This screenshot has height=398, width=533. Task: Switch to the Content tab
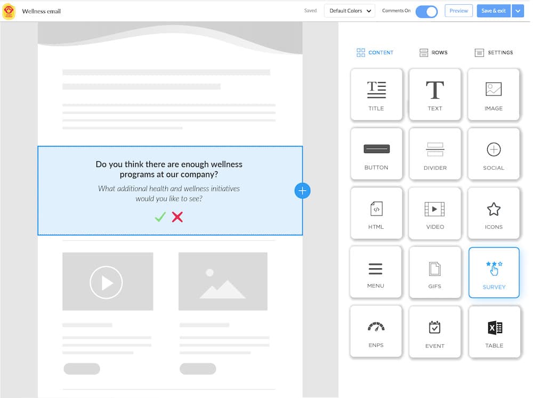tap(375, 52)
